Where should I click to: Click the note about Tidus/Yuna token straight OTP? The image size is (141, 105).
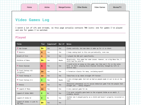pos(84,76)
